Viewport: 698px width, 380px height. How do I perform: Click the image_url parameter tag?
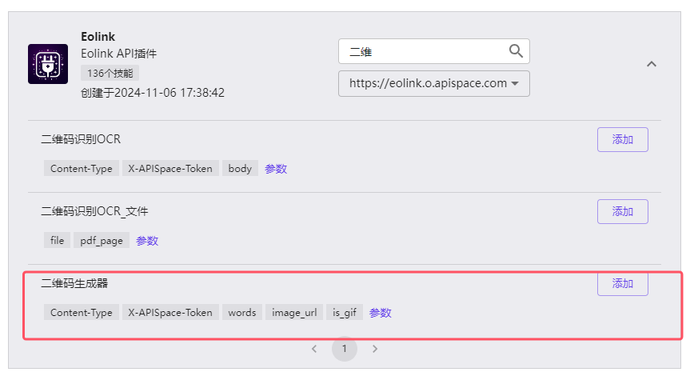(x=294, y=312)
